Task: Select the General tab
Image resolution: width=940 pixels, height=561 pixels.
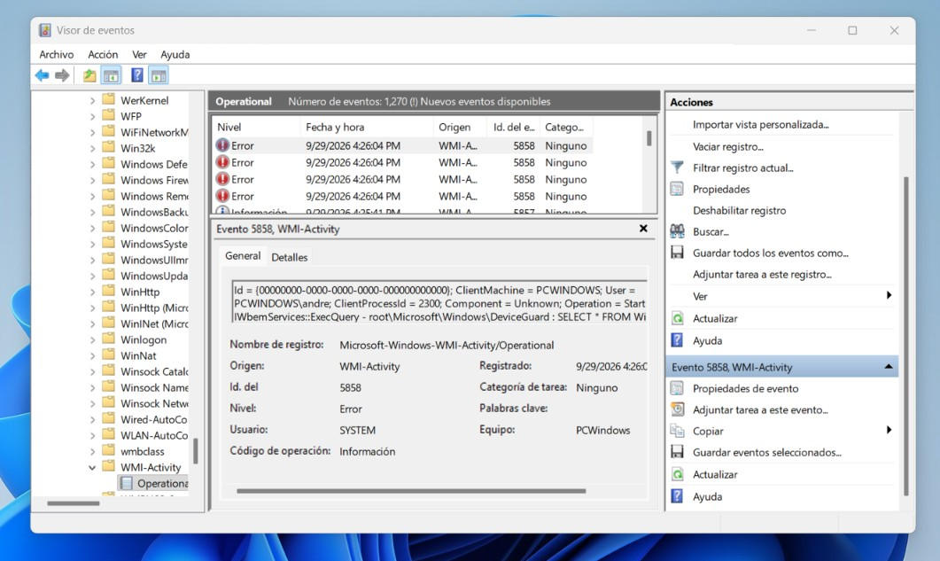Action: pos(243,255)
